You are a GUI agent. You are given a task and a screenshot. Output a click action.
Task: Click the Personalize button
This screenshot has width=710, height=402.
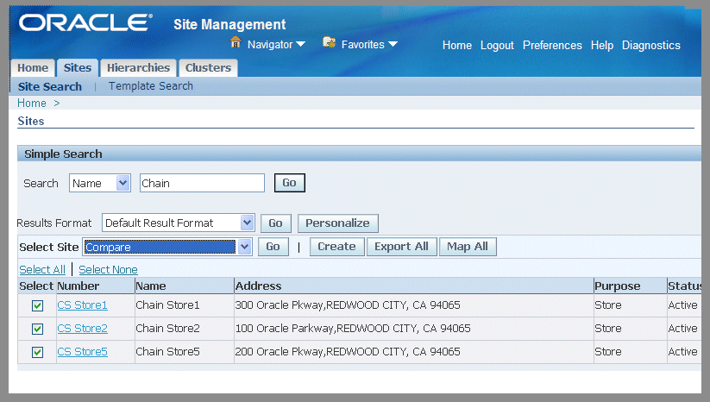[338, 223]
